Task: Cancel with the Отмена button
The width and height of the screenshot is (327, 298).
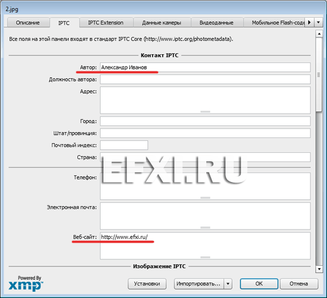Action: point(299,284)
